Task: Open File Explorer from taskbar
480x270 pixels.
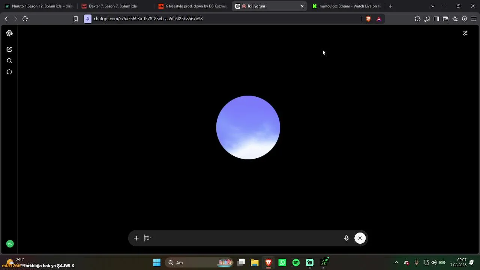Action: pos(255,262)
